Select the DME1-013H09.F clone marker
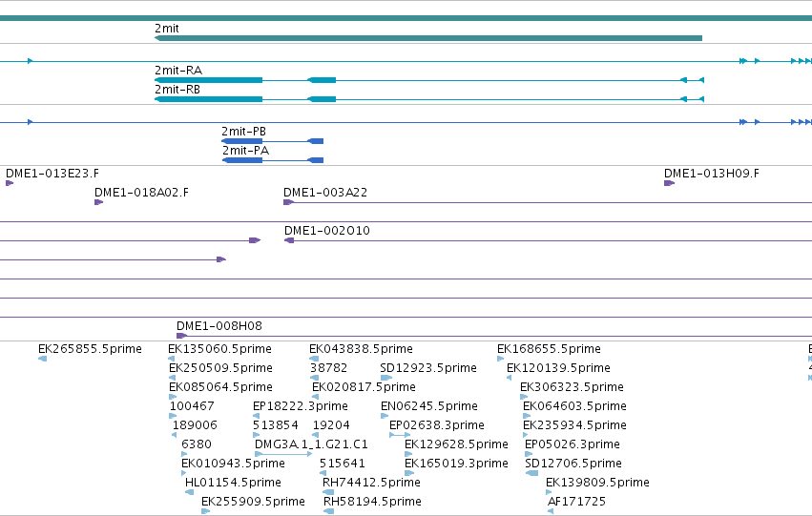 (x=669, y=183)
